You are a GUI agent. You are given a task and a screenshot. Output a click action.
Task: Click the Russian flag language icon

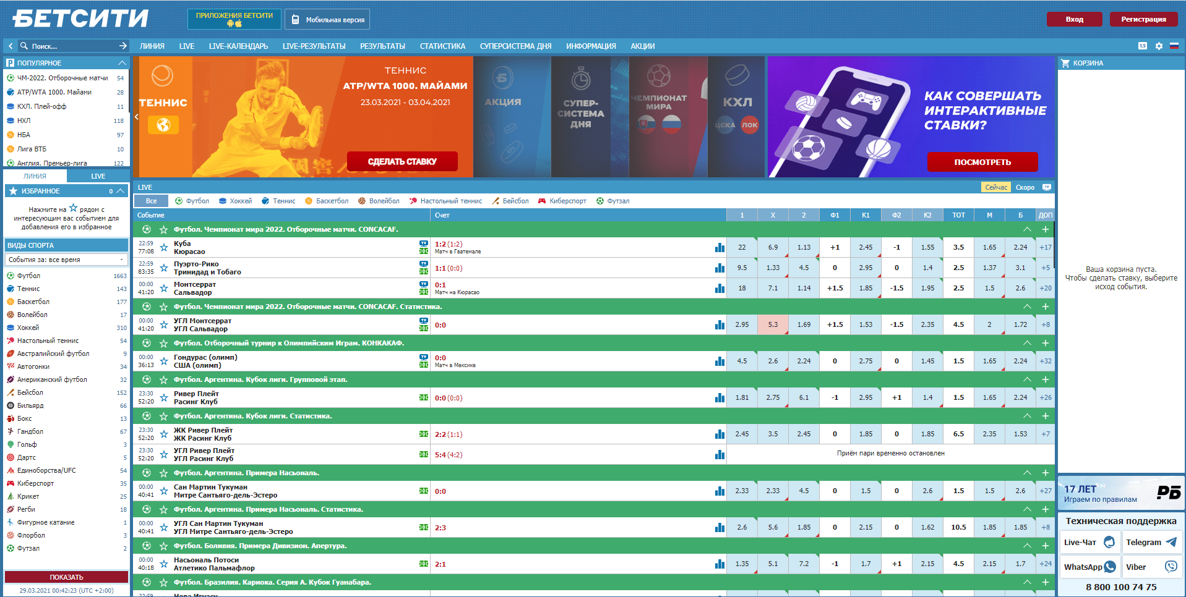[x=1174, y=46]
